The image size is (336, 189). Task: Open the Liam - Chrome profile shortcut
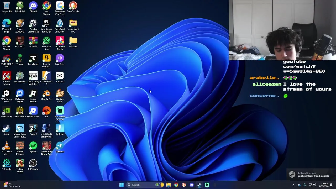point(46,8)
